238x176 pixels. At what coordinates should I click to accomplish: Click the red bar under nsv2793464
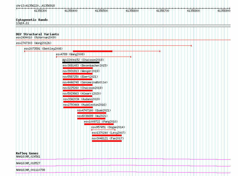[x=78, y=107]
